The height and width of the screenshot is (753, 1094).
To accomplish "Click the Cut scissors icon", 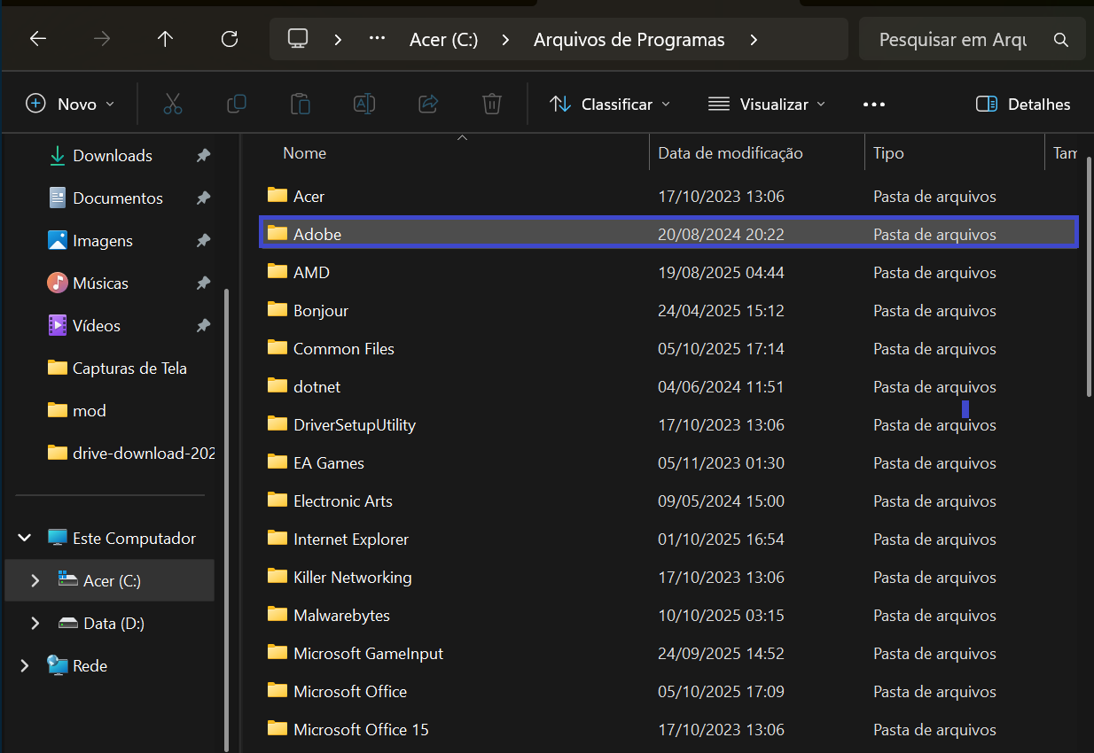I will tap(173, 105).
